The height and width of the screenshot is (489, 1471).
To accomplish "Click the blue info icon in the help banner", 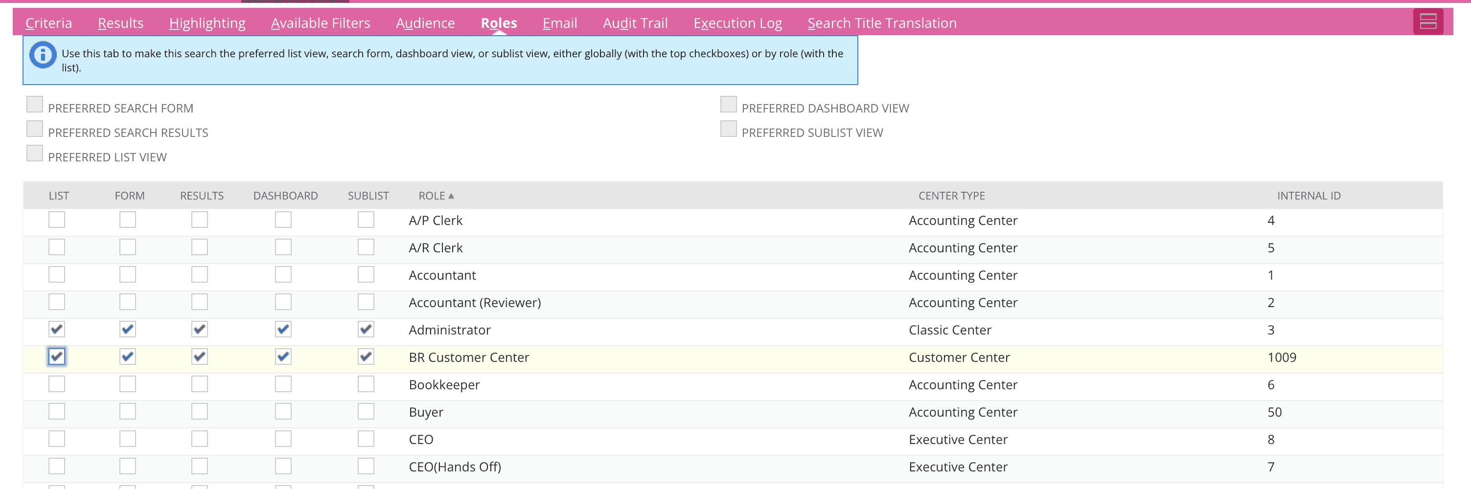I will [42, 55].
